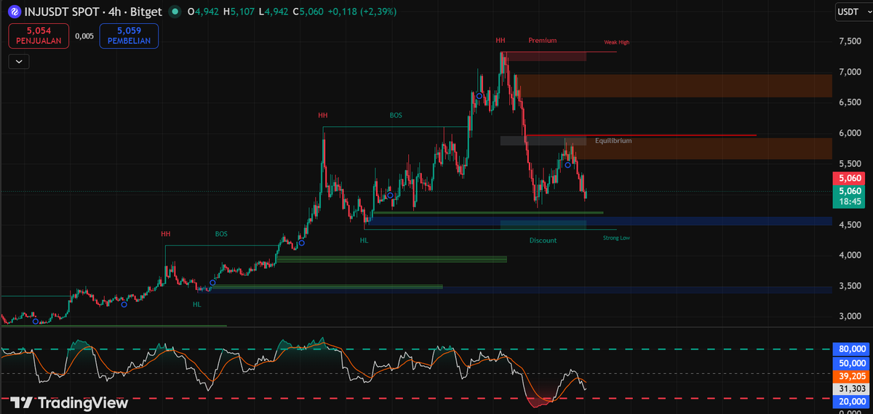Image resolution: width=873 pixels, height=414 pixels.
Task: Click the green market status dot
Action: point(175,12)
